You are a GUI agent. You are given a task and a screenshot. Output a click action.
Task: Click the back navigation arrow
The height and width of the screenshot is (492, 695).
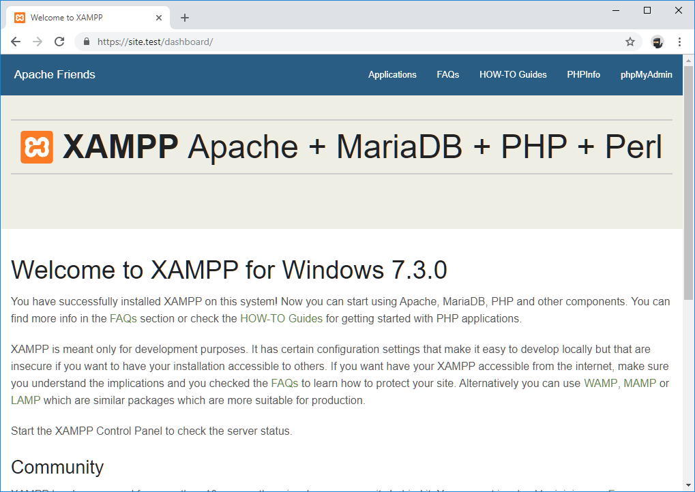tap(15, 42)
